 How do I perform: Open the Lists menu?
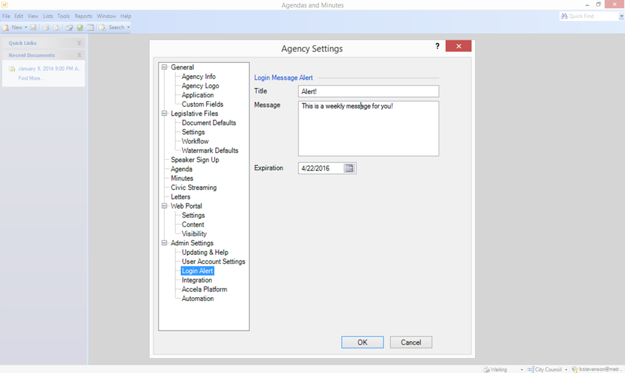[48, 16]
